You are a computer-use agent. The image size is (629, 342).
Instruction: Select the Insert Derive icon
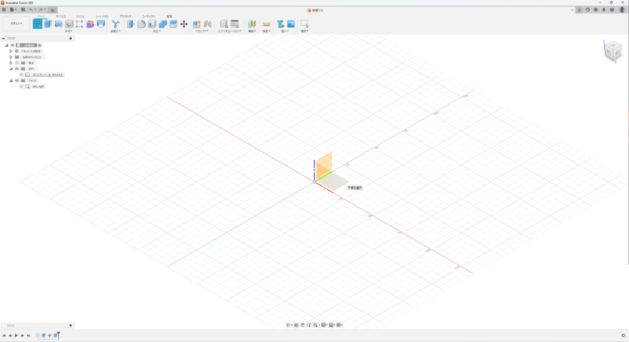coord(280,24)
